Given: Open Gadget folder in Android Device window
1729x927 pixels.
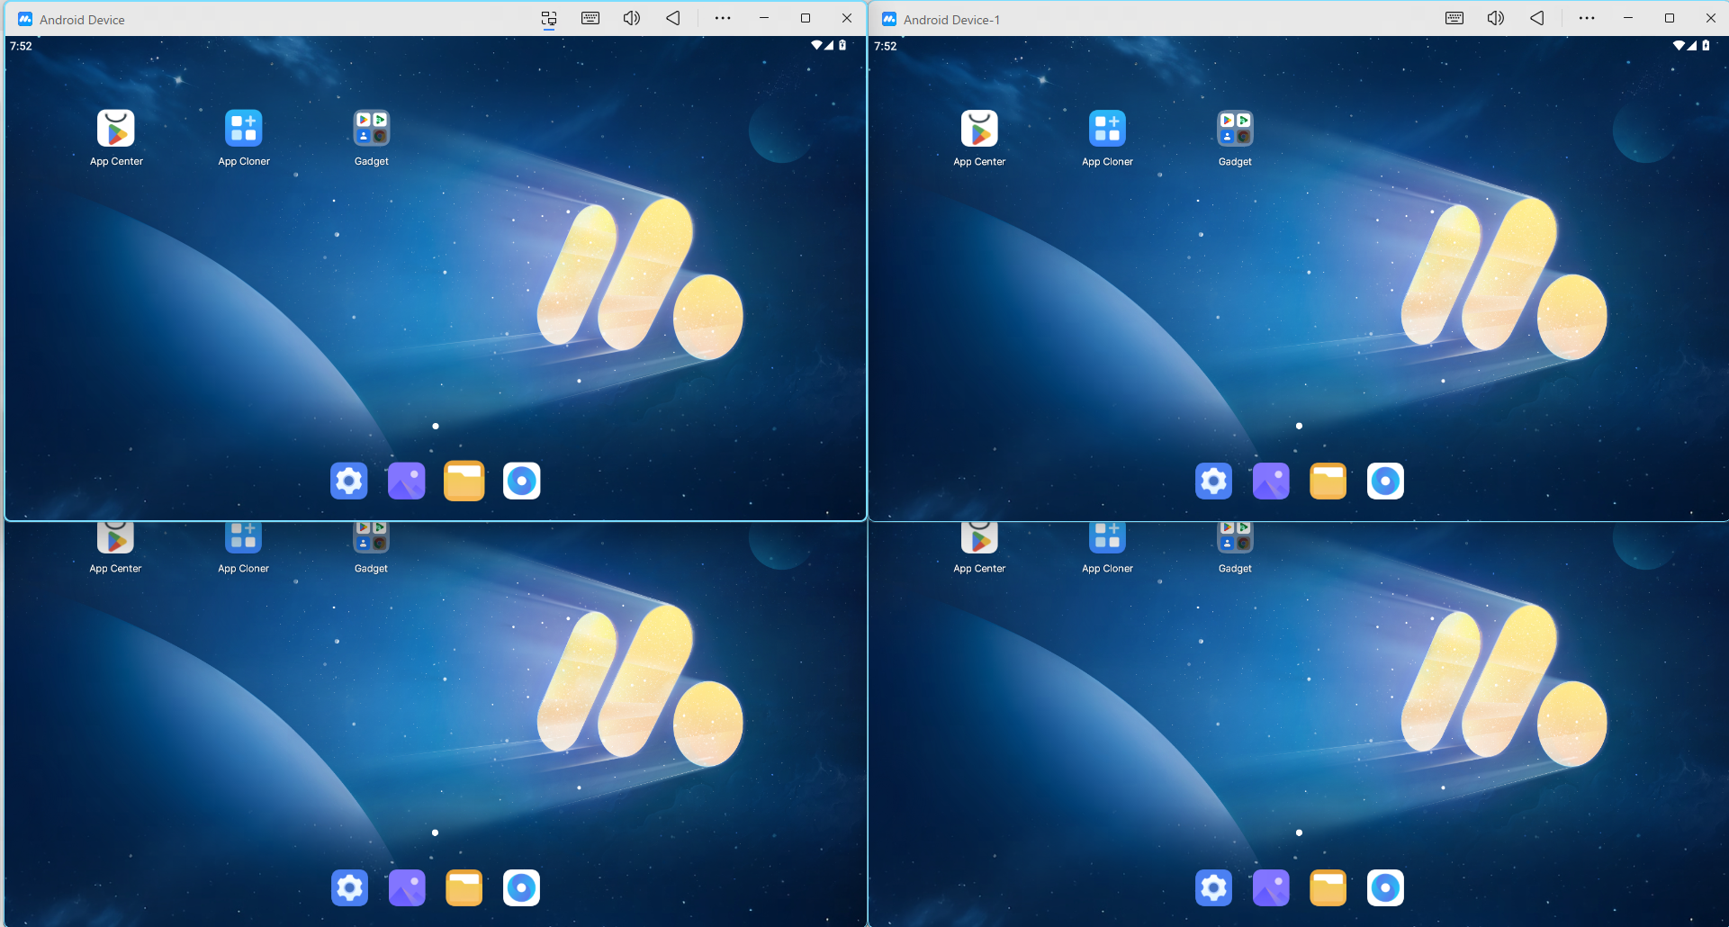Looking at the screenshot, I should pos(372,129).
